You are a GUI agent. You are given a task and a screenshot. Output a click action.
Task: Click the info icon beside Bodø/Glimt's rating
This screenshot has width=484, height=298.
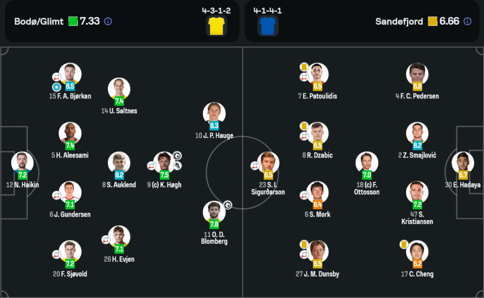[x=108, y=21]
